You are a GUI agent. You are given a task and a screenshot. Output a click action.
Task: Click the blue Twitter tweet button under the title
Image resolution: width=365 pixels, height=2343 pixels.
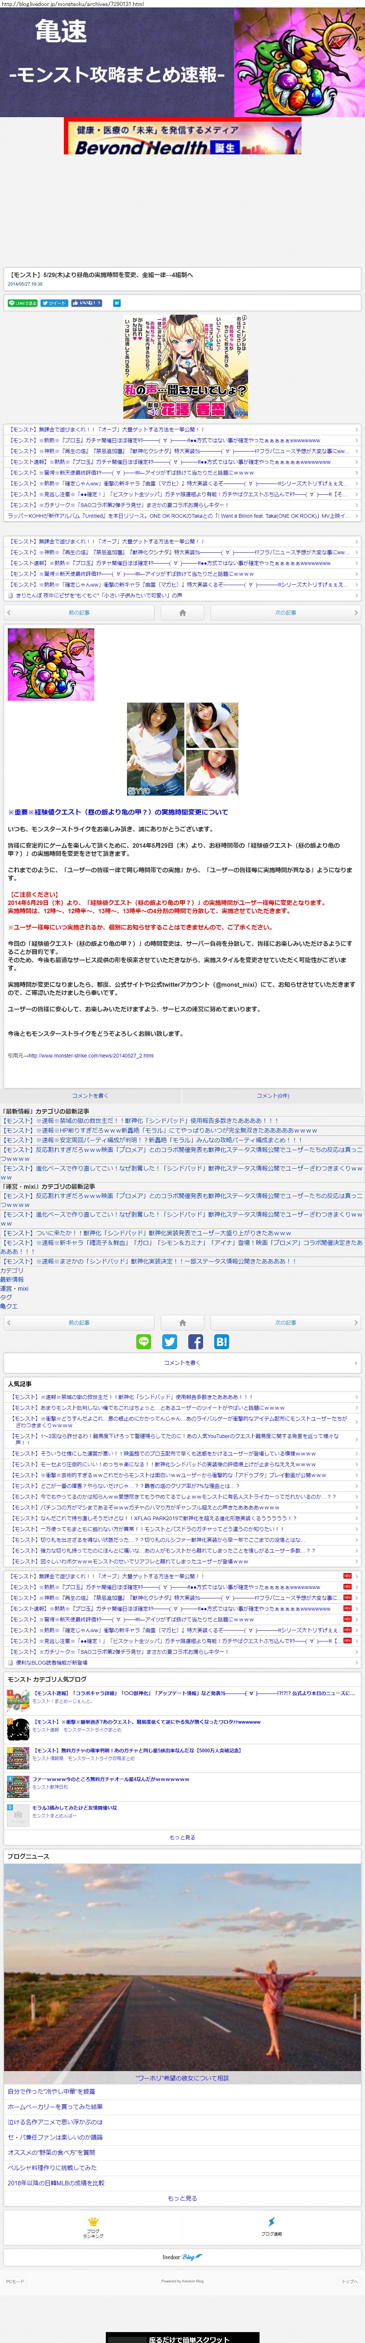click(x=55, y=303)
